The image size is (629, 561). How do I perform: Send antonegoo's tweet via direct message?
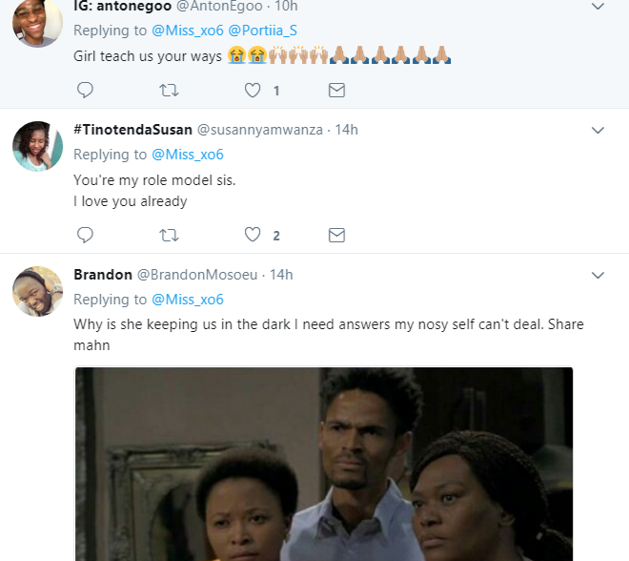(x=336, y=91)
